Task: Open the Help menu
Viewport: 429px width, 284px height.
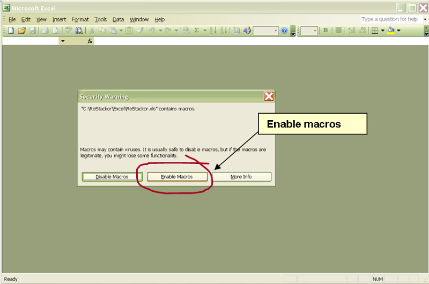Action: pos(159,19)
